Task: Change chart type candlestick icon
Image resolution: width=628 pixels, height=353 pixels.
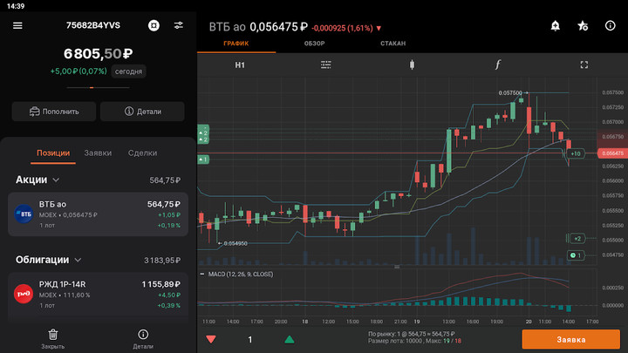Action: [x=412, y=64]
